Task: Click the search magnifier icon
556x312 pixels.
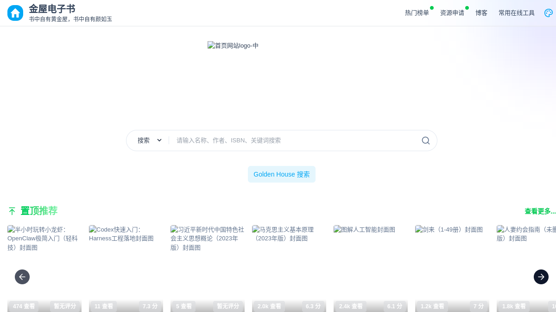Action: click(426, 141)
